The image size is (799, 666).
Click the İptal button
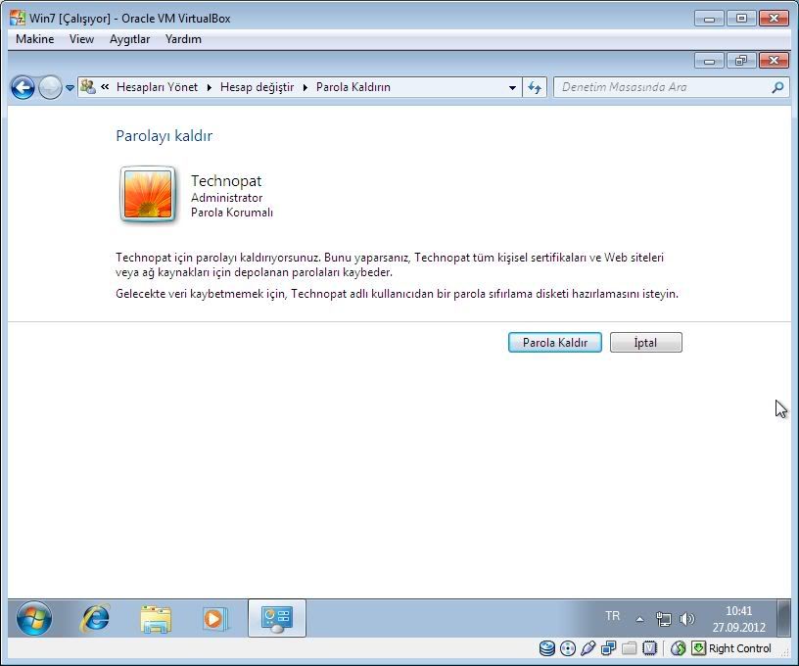coord(645,343)
